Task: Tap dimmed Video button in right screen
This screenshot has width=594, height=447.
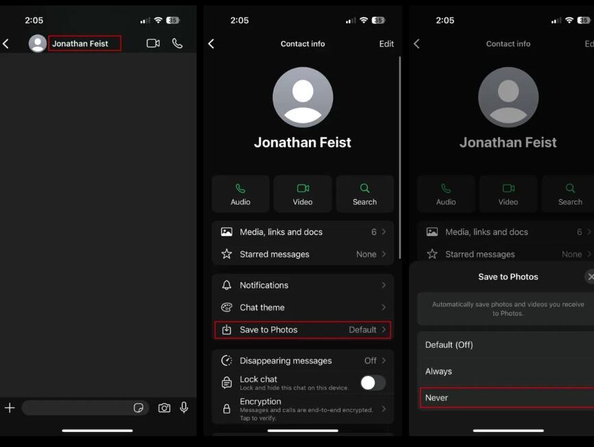Action: click(x=508, y=194)
